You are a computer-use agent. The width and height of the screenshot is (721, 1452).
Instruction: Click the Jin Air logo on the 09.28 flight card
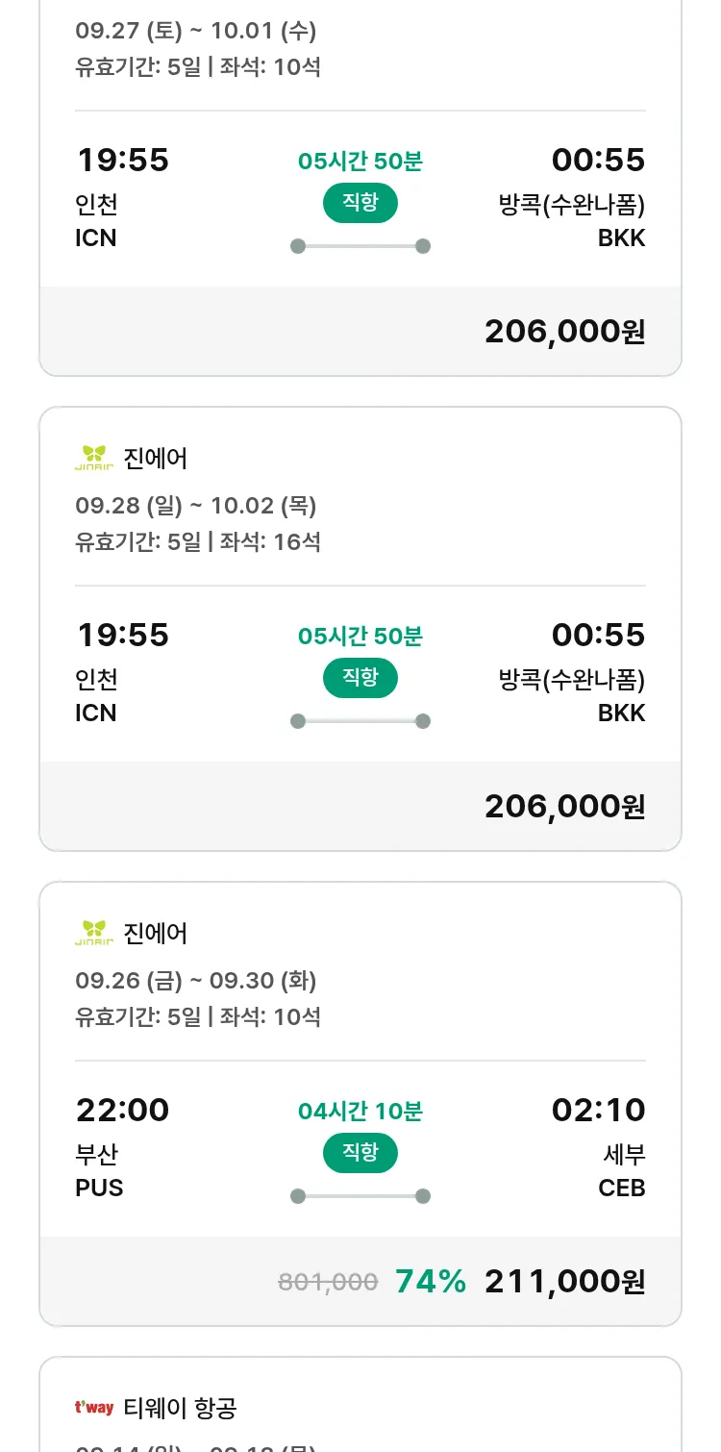[94, 458]
